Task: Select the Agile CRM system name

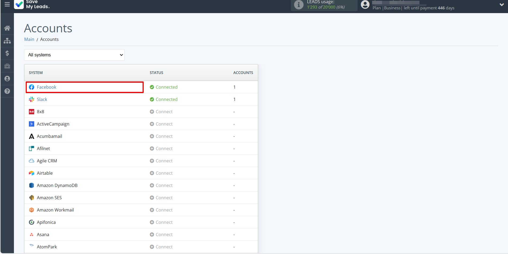Action: click(47, 161)
